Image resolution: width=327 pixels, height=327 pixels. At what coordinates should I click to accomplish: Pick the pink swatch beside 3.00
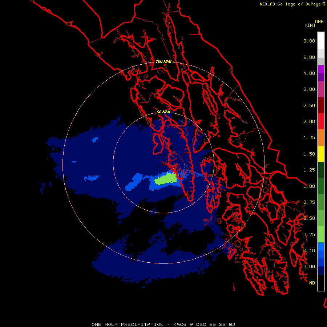pyautogui.click(x=321, y=89)
